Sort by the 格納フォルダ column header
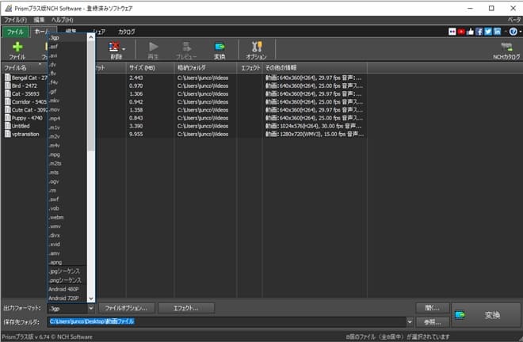This screenshot has height=342, width=523. coord(205,67)
